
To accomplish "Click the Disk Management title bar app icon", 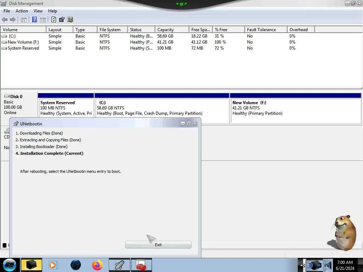I will pos(4,3).
